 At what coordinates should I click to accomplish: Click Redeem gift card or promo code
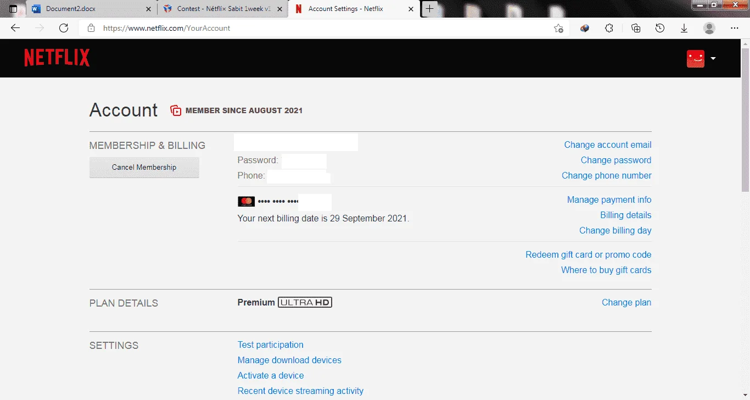pos(589,255)
